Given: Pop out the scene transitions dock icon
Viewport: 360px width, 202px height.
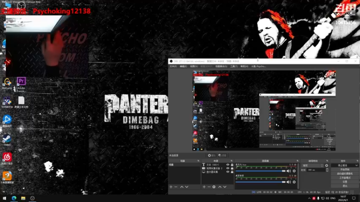Looking at the screenshot, I should click(x=327, y=161).
